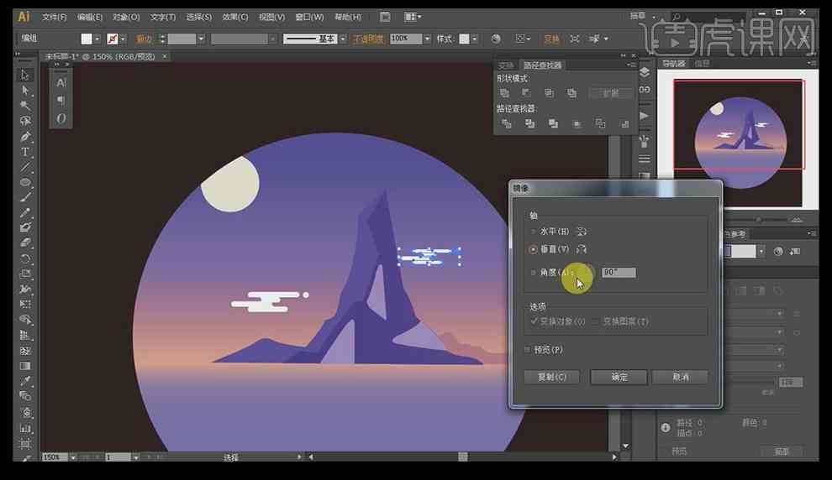Open the zoom level 150% dropdown
Viewport: 832px width, 480px height.
[x=73, y=457]
